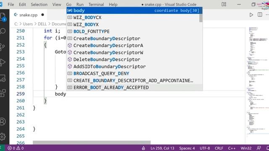Select the ERROR_BOOT_ALREADY_ACCEPTED suggestion
269x151 pixels.
click(134, 88)
